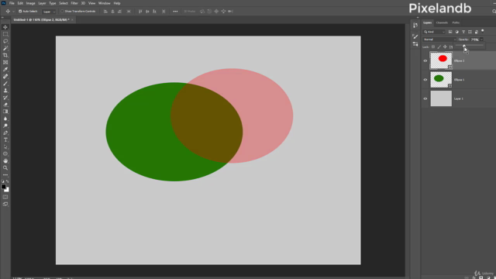
Task: Toggle lock image pixels
Action: (x=439, y=46)
